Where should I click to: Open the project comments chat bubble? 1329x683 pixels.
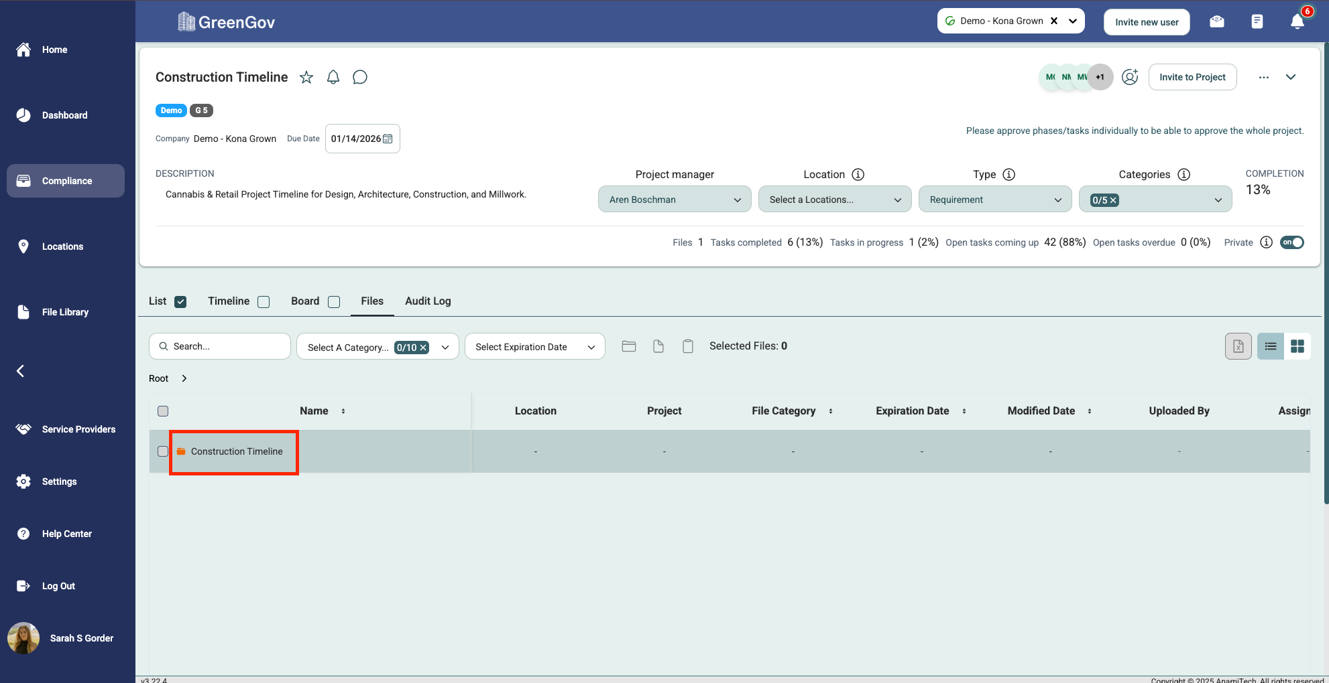tap(360, 77)
